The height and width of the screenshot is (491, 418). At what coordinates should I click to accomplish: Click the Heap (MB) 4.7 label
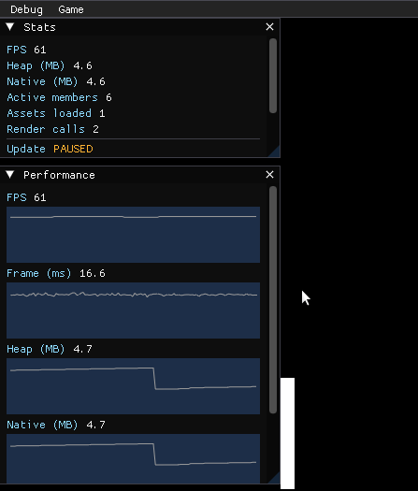50,349
